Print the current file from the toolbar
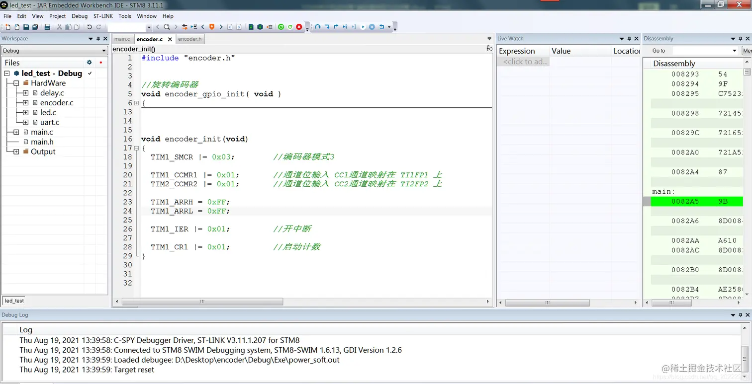The image size is (752, 384). pos(47,27)
